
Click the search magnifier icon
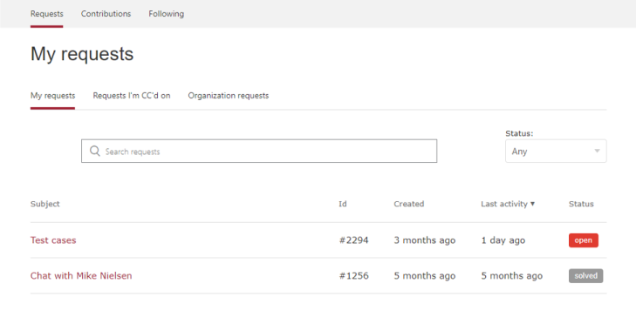pyautogui.click(x=95, y=151)
